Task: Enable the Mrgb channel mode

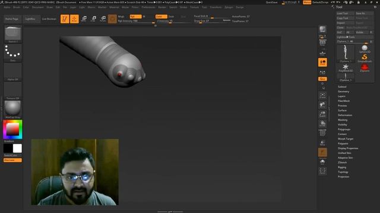Action: point(121,17)
